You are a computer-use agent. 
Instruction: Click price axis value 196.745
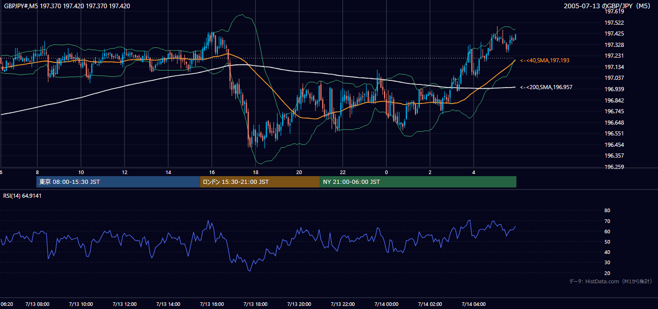614,111
